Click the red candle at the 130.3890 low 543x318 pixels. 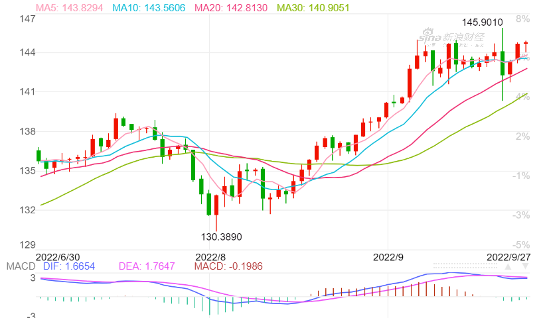(216, 213)
